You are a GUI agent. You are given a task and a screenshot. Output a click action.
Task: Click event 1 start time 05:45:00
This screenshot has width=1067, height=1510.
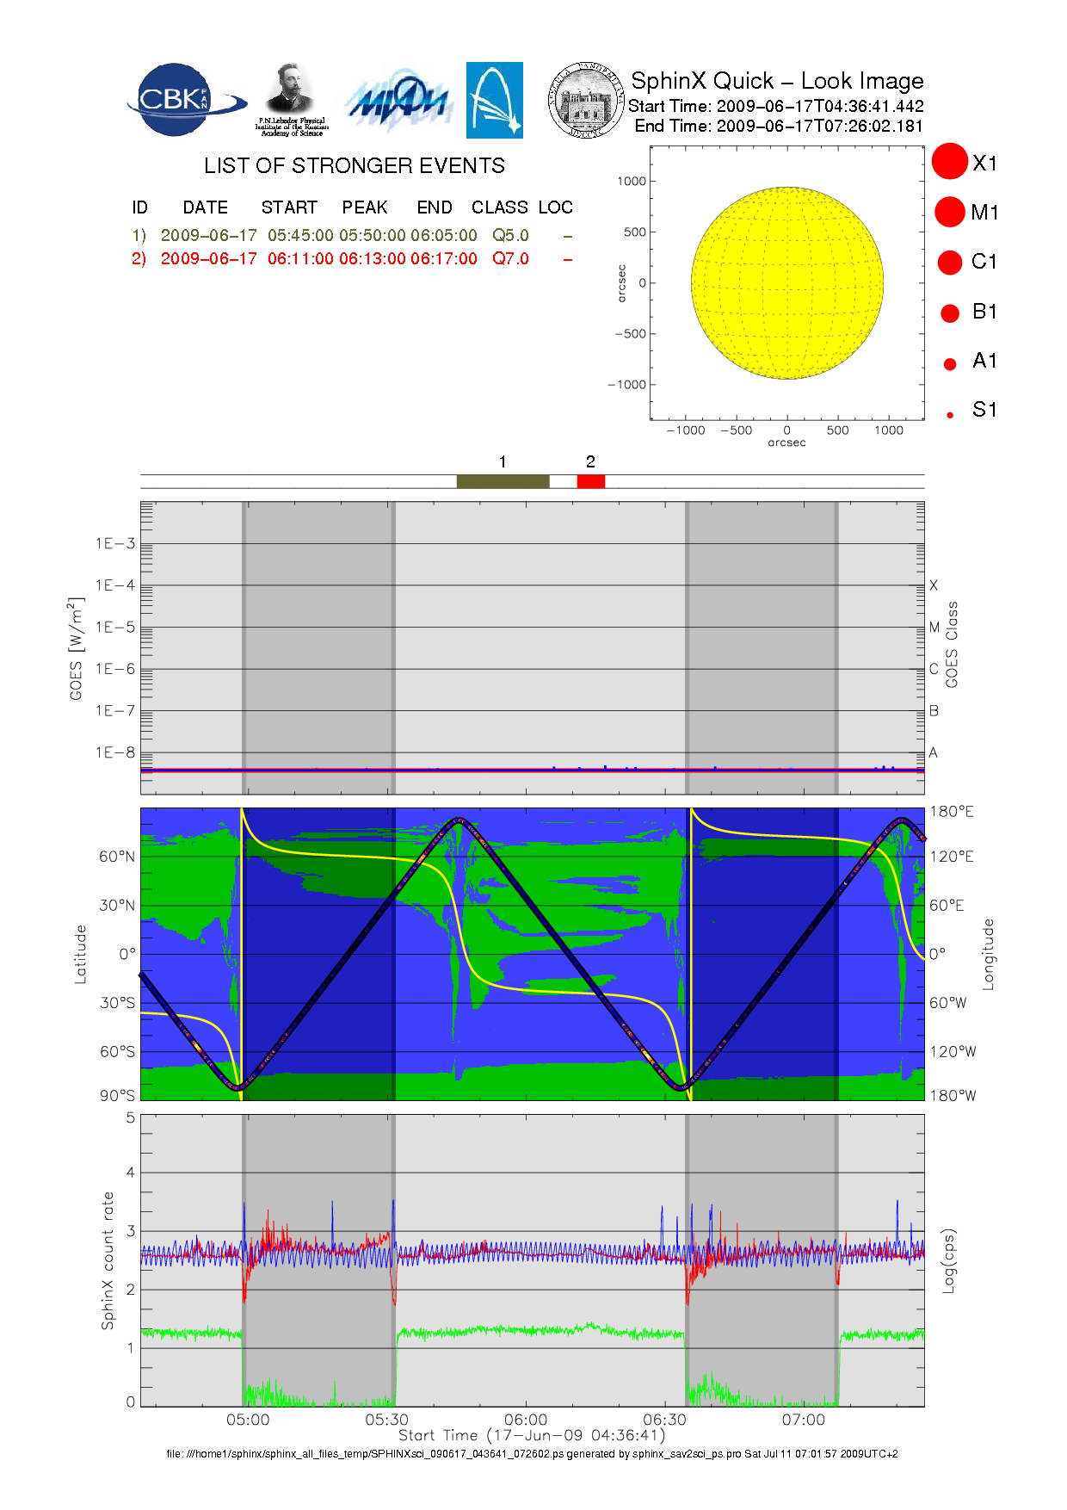pyautogui.click(x=300, y=235)
